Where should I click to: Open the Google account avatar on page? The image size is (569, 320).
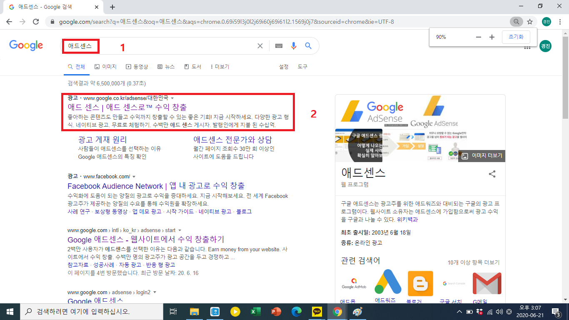545,46
